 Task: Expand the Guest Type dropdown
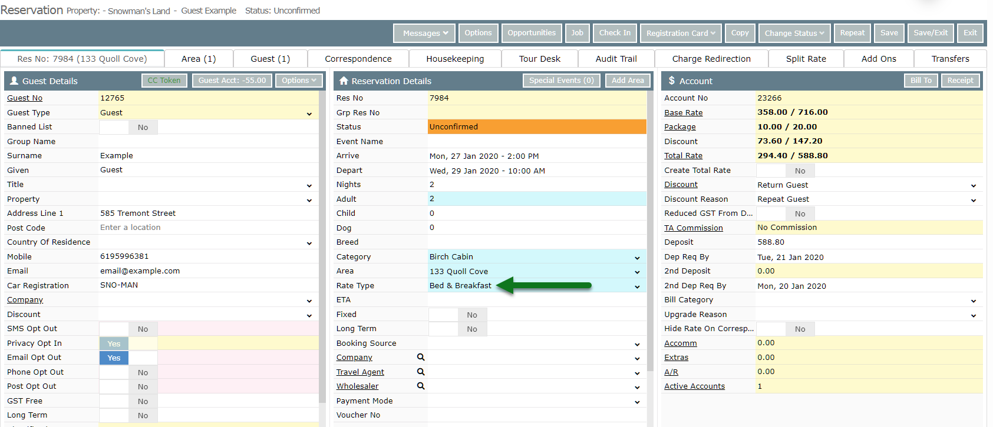click(x=309, y=114)
